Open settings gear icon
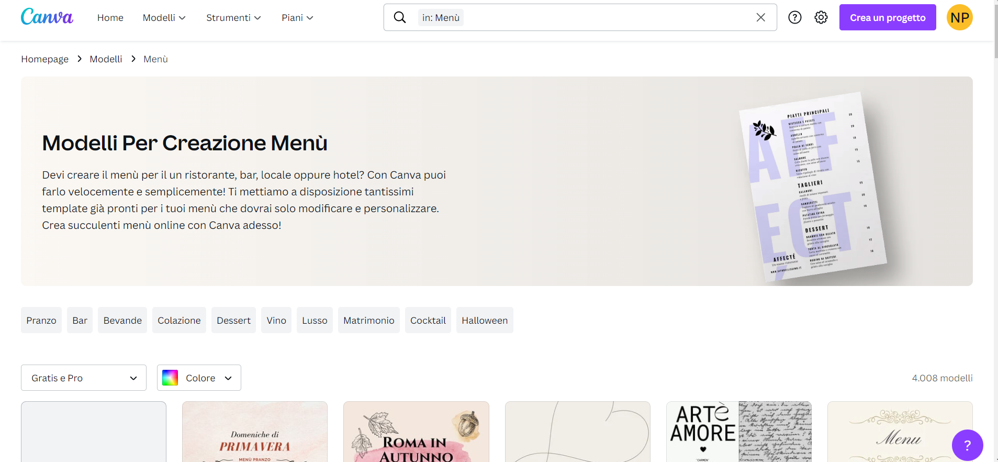 pos(821,17)
